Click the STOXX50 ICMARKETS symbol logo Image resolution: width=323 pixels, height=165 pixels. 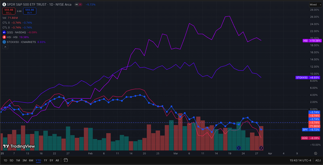coord(4,42)
